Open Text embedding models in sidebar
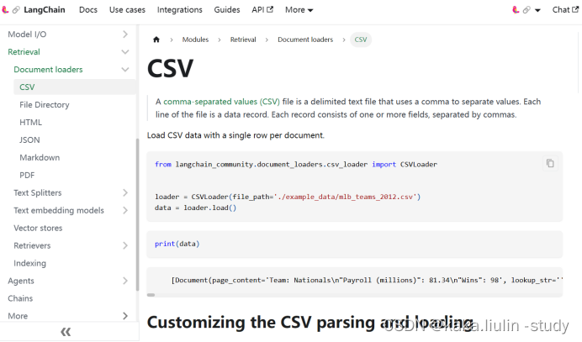This screenshot has height=342, width=582. [59, 210]
